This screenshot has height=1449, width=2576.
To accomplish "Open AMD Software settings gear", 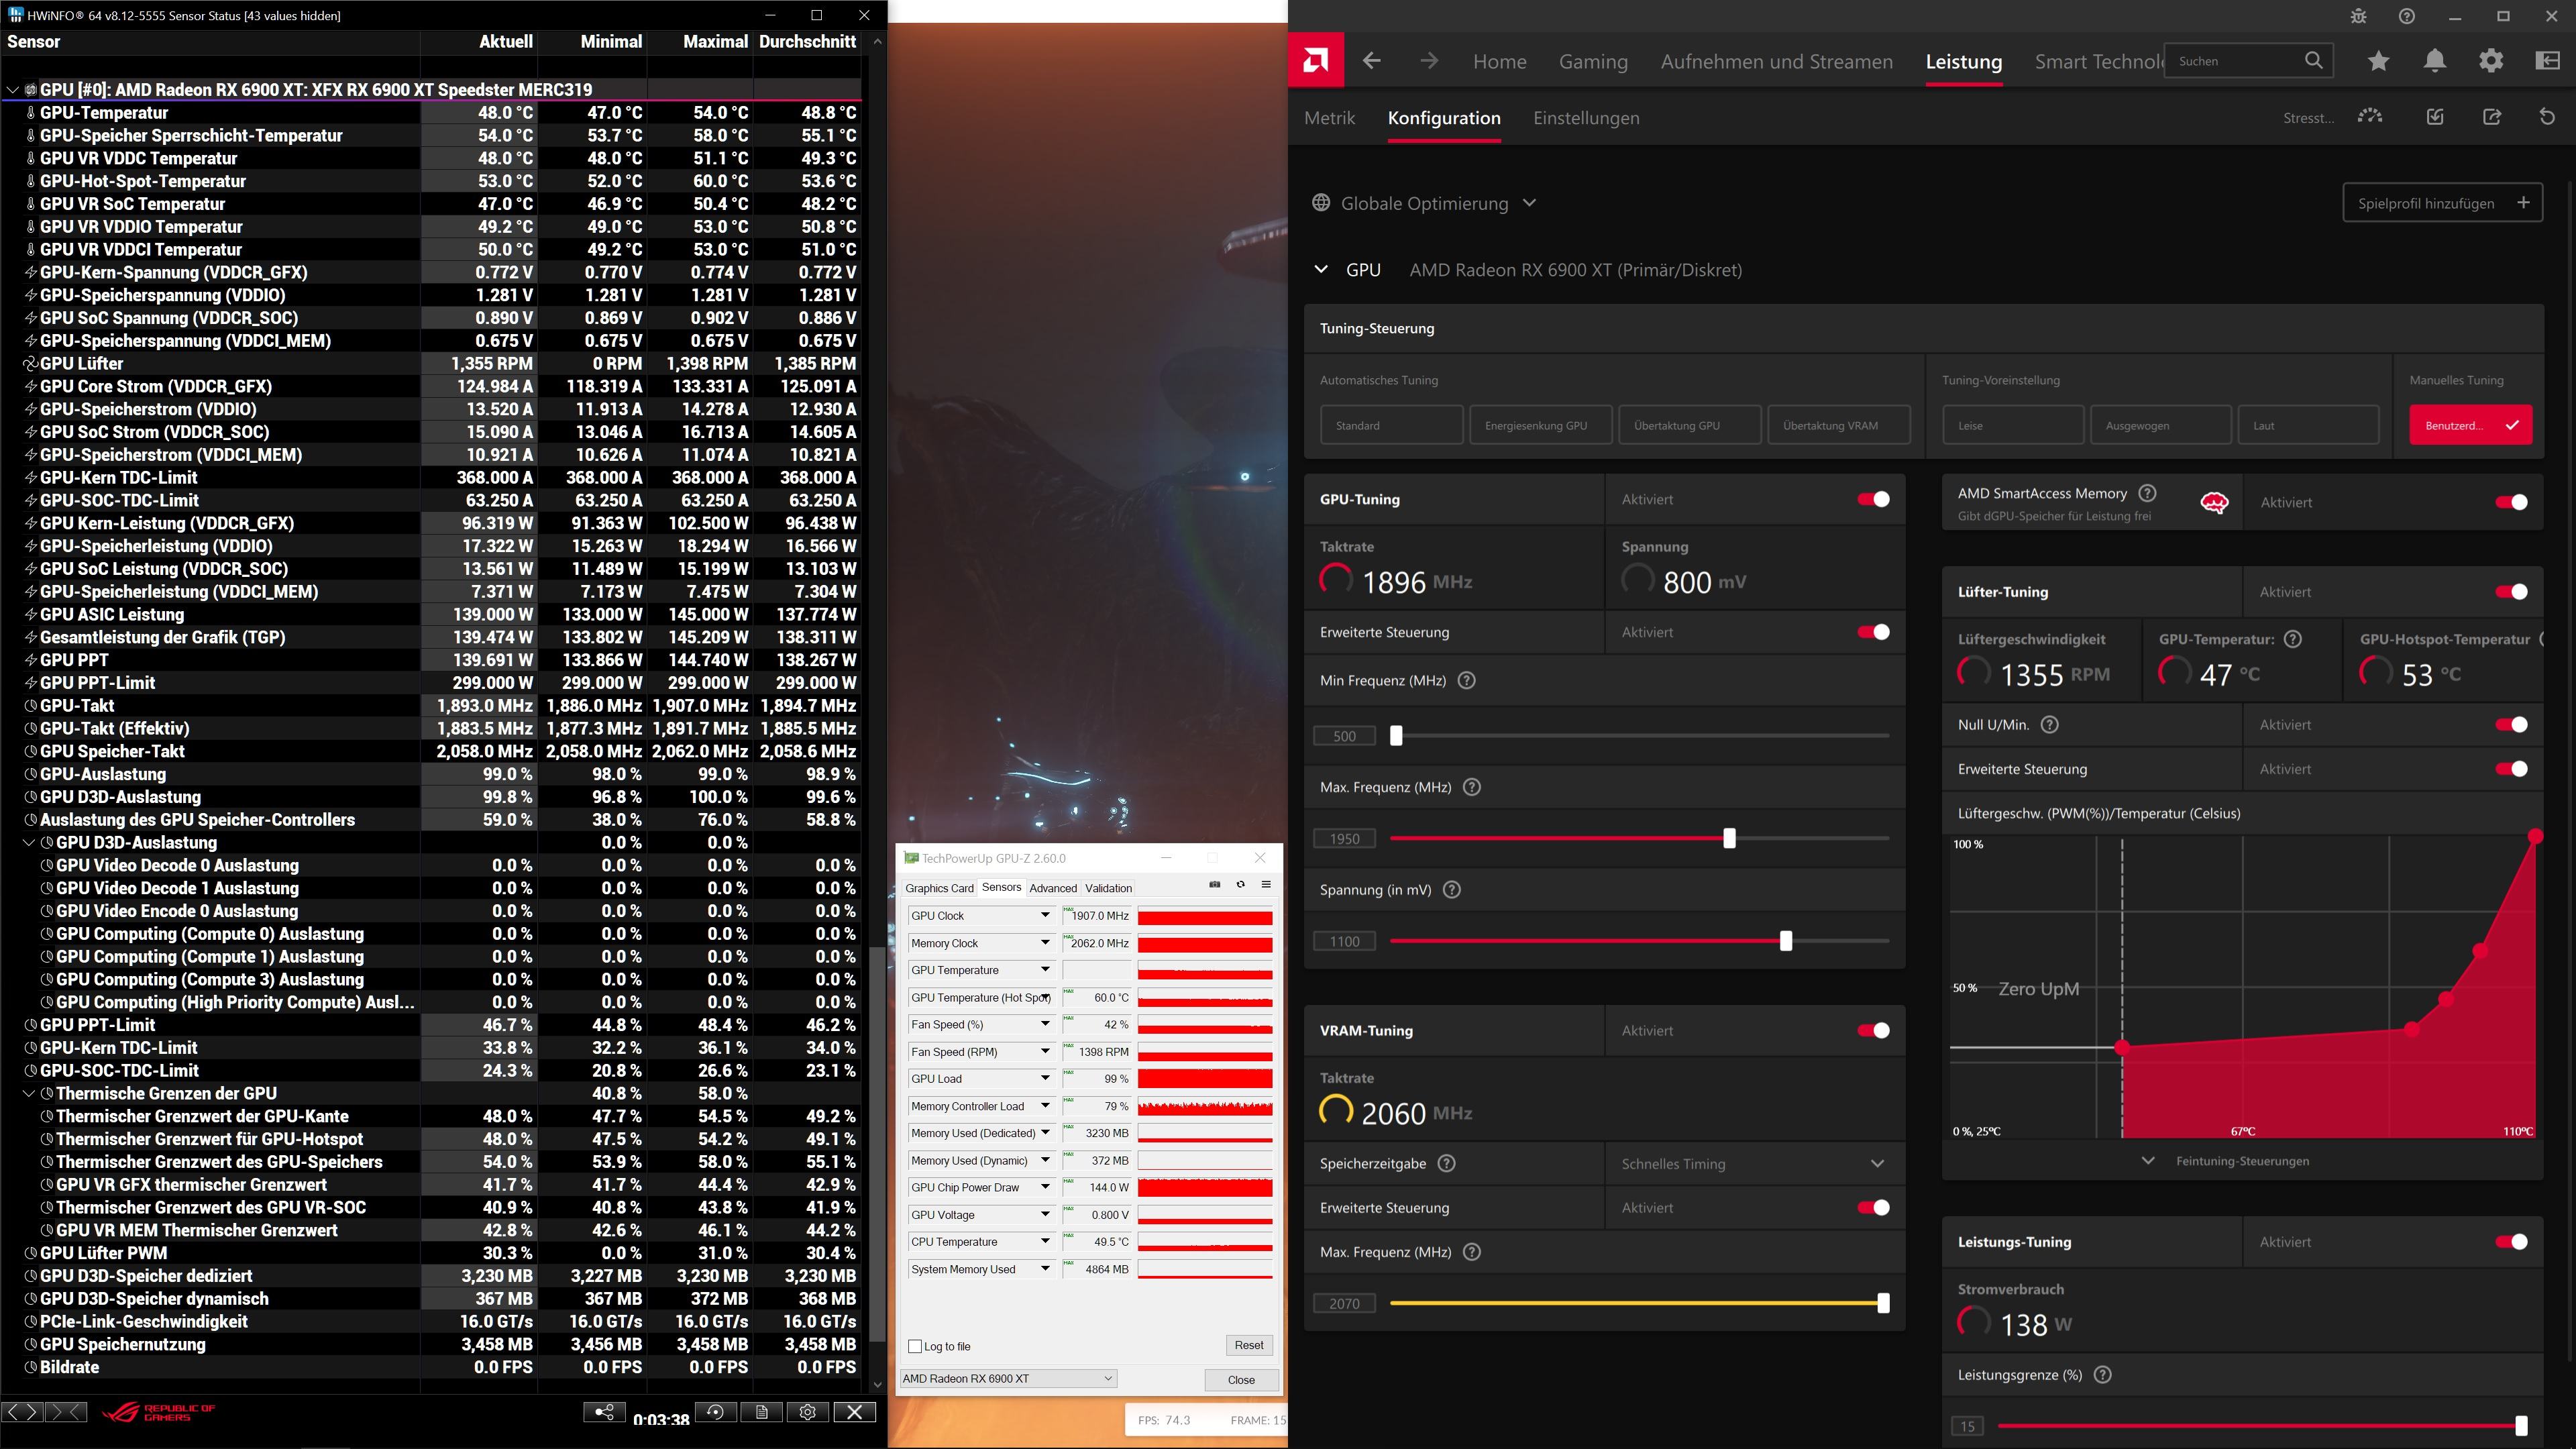I will click(x=2491, y=61).
